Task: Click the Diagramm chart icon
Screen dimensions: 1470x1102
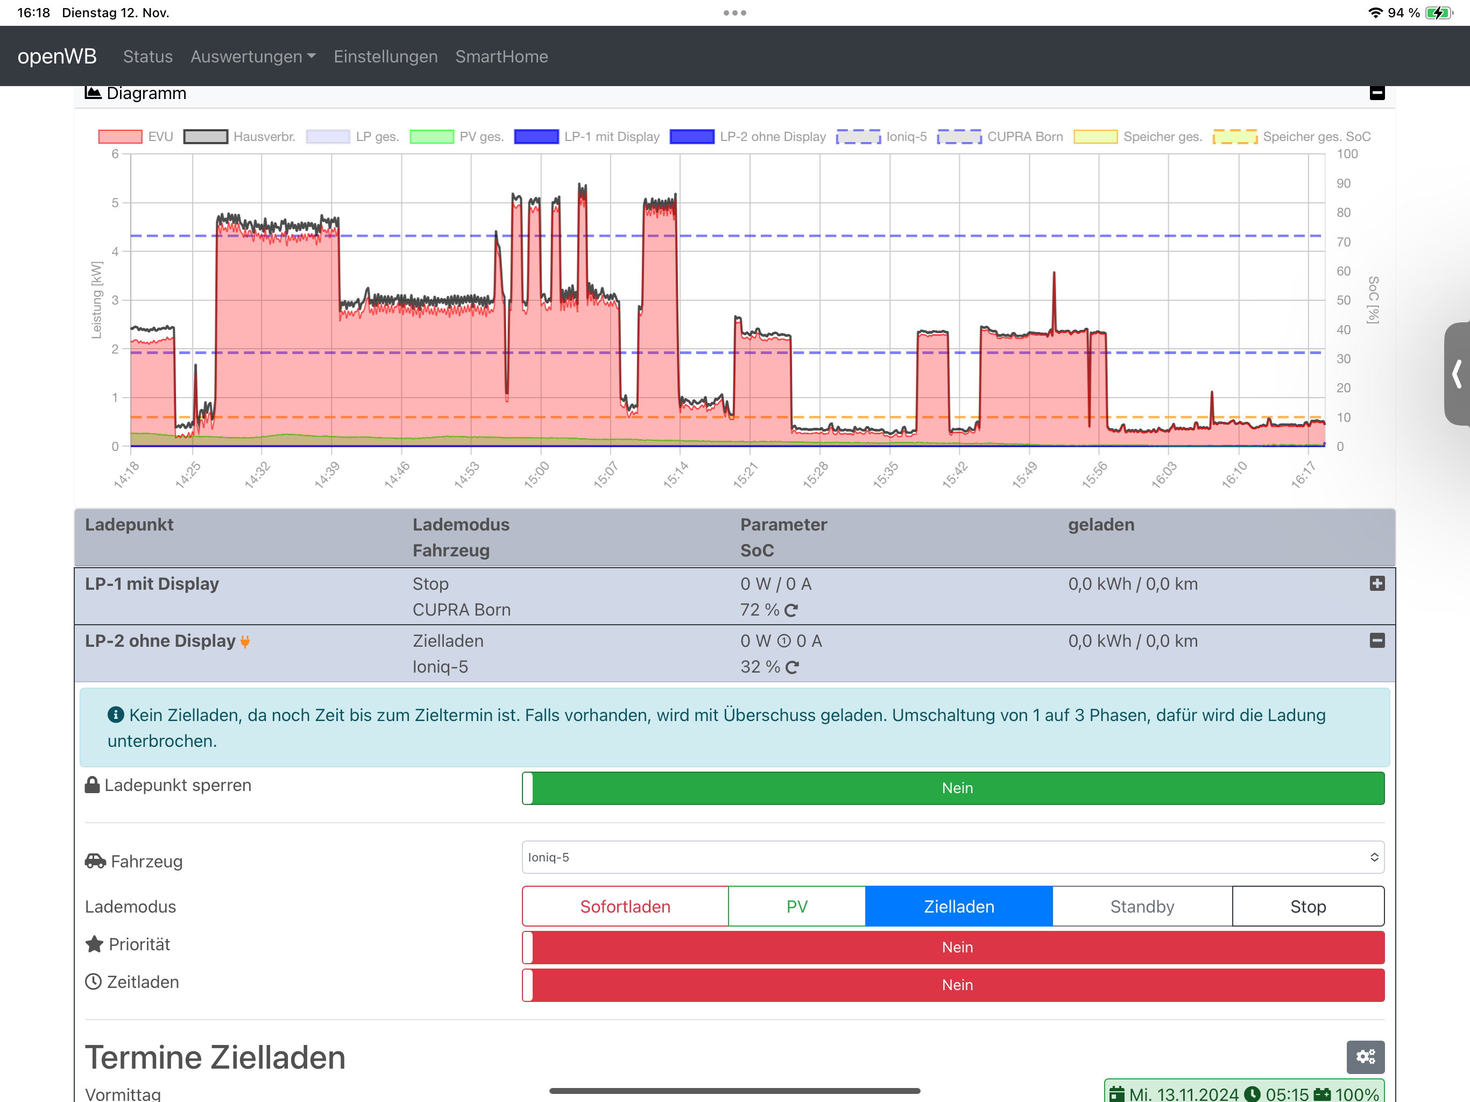Action: point(93,93)
